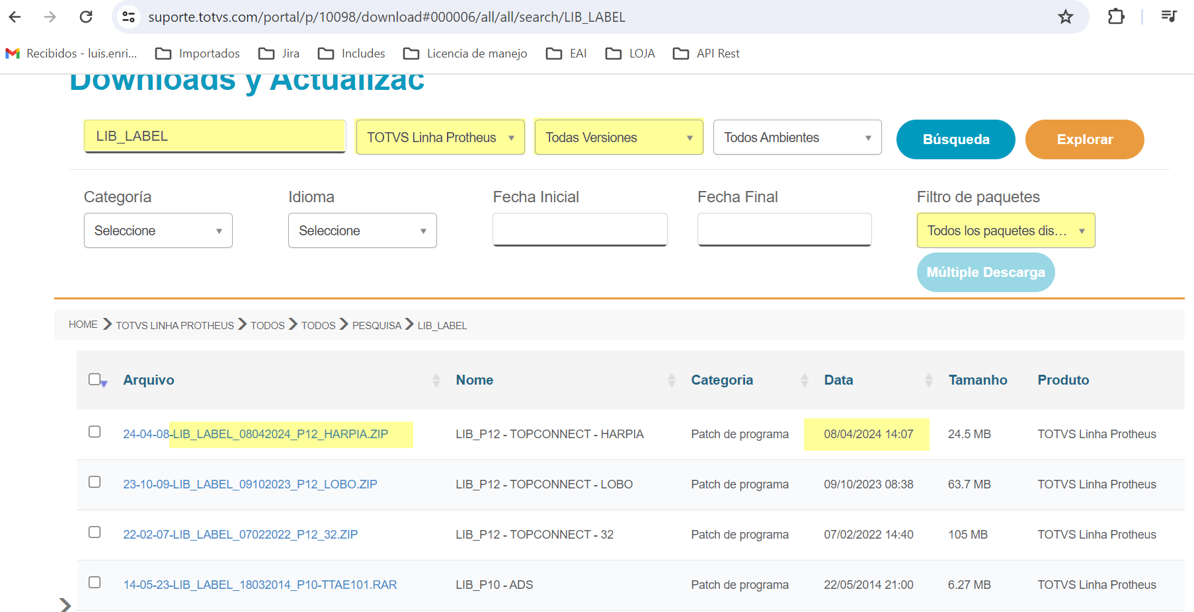Bookmark this page with the star
This screenshot has width=1194, height=612.
click(x=1066, y=17)
